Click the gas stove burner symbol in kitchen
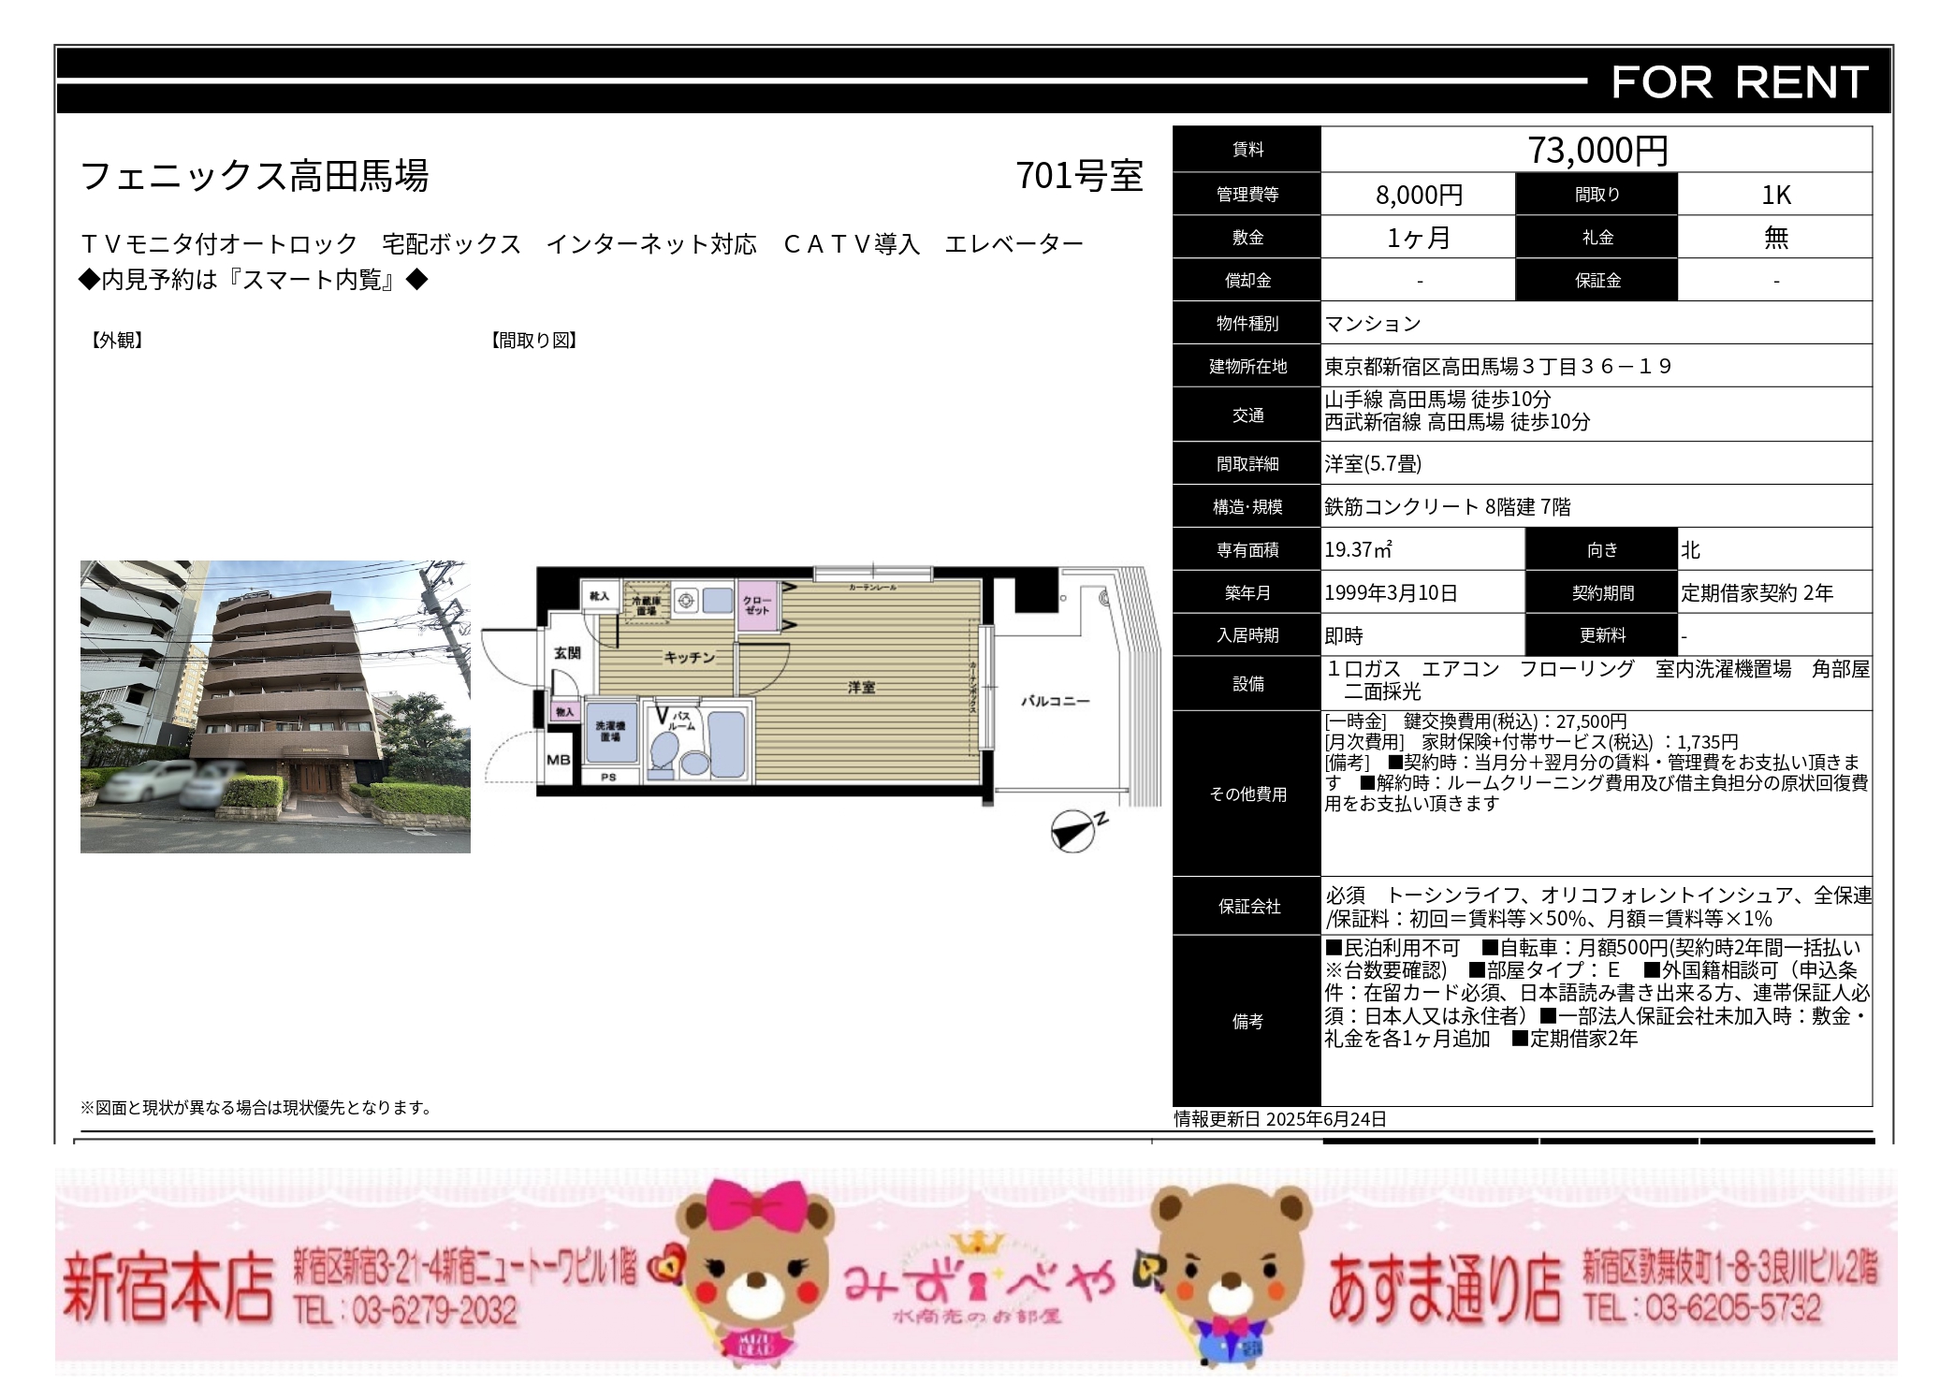1954x1383 pixels. pyautogui.click(x=685, y=601)
